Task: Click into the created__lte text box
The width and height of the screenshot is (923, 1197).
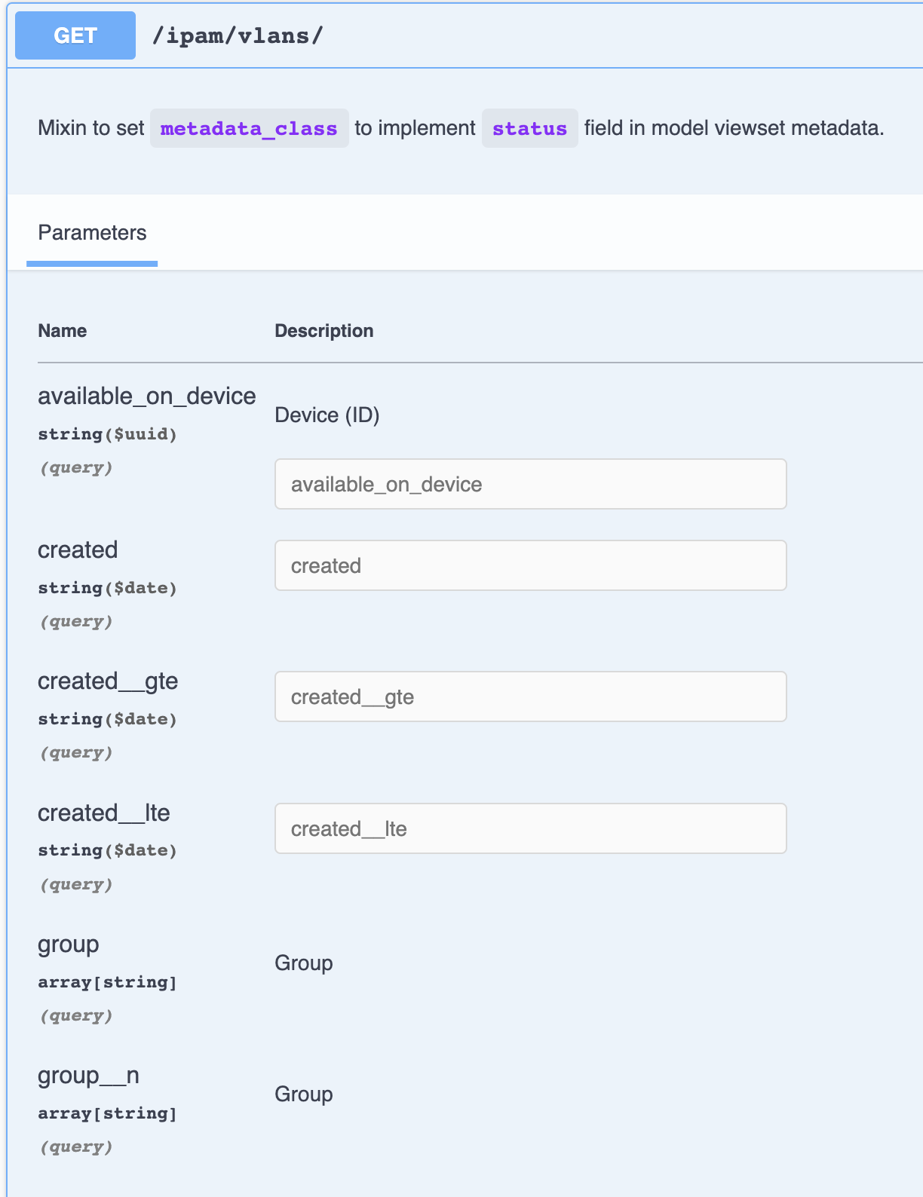Action: coord(530,828)
